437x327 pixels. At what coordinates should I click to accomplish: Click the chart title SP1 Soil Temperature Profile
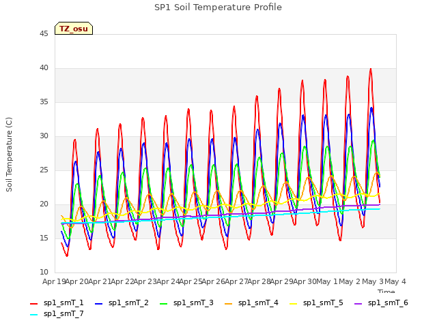coord(218,7)
